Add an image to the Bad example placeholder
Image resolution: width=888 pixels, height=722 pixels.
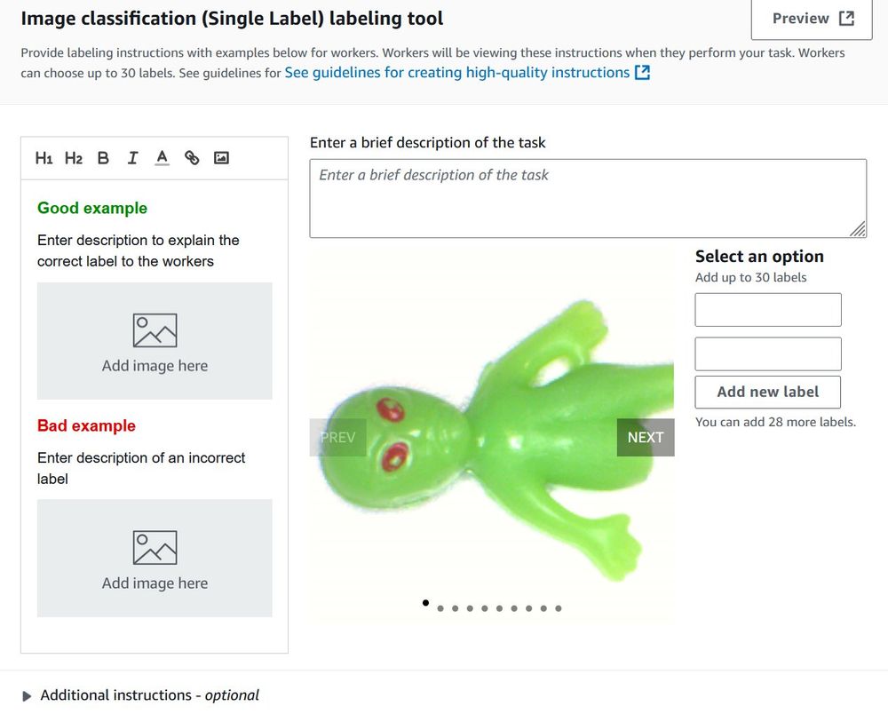[x=155, y=558]
